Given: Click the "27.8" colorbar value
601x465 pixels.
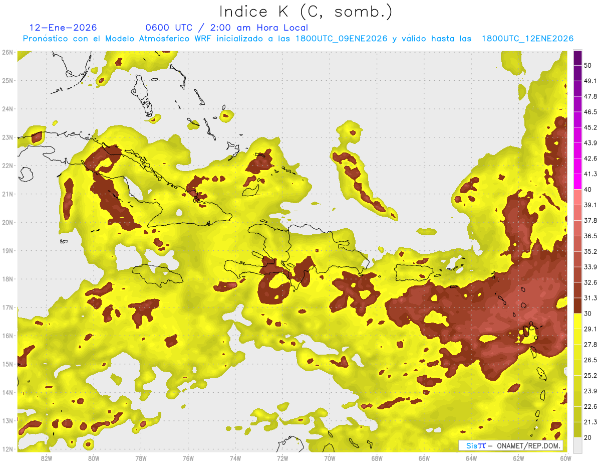Looking at the screenshot, I should (x=590, y=345).
